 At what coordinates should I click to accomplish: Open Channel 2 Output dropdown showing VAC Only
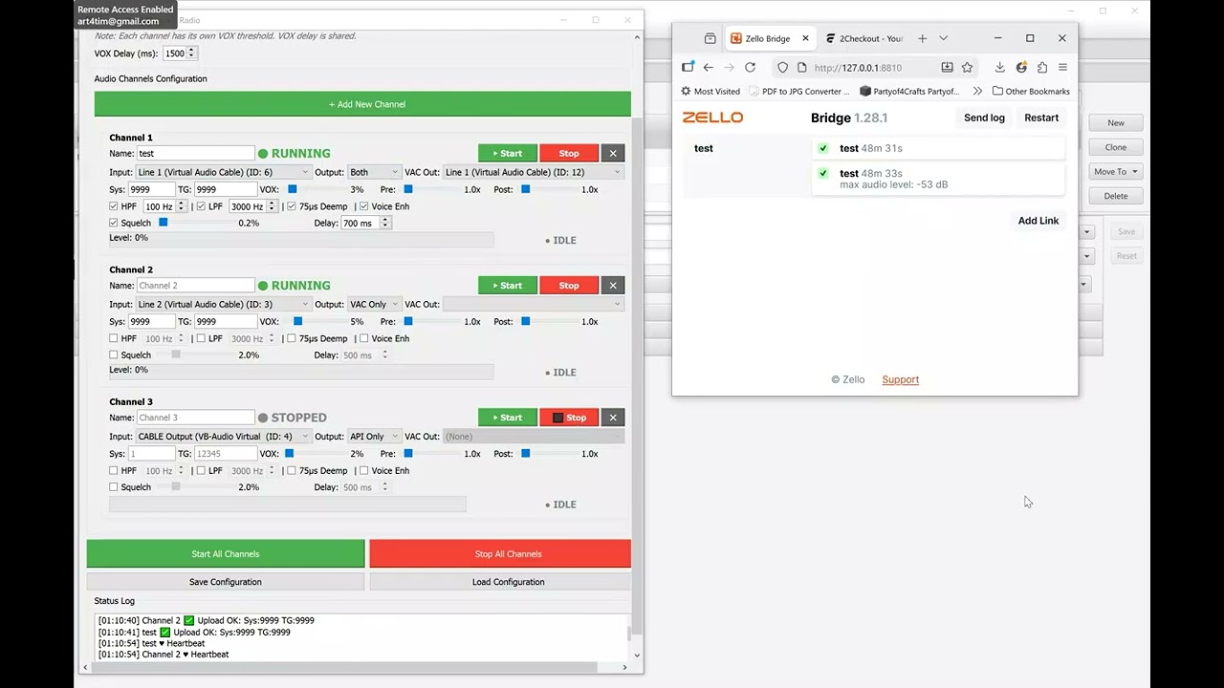pyautogui.click(x=372, y=304)
